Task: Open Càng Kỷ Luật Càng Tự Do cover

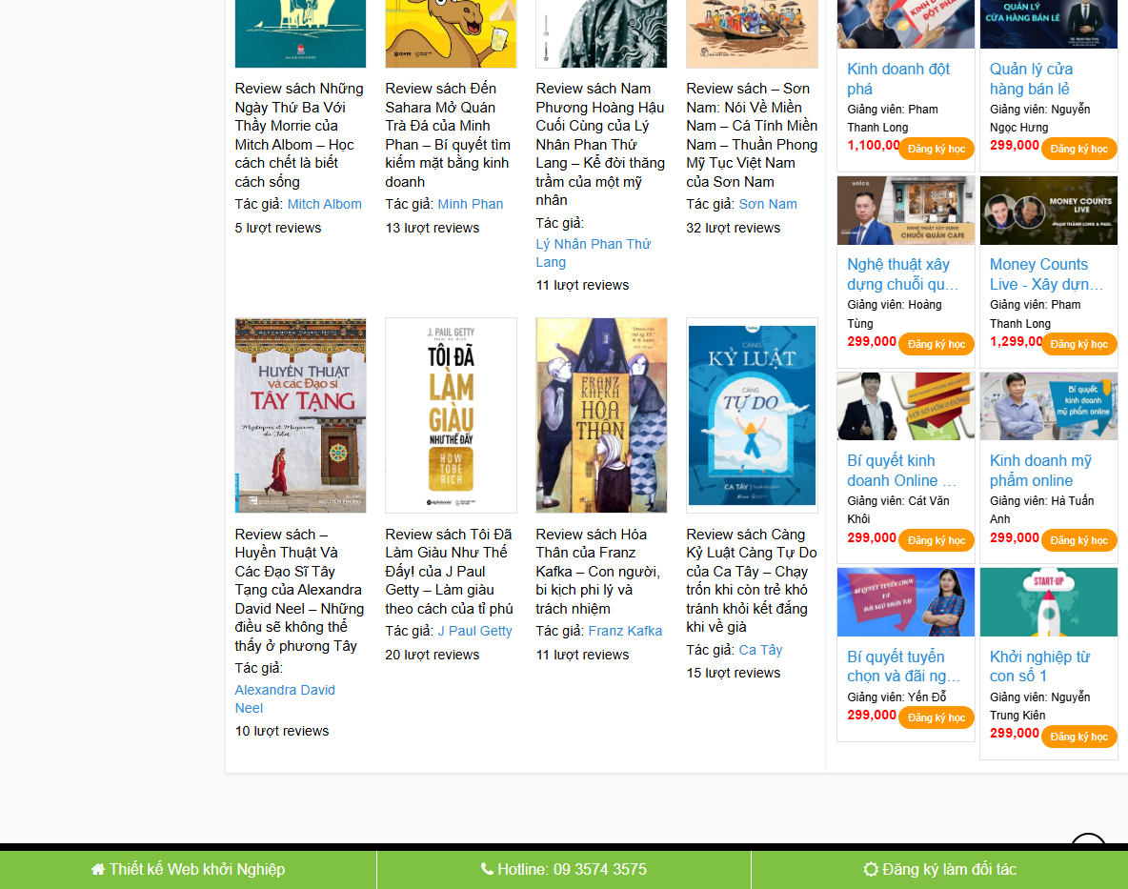Action: [x=752, y=415]
